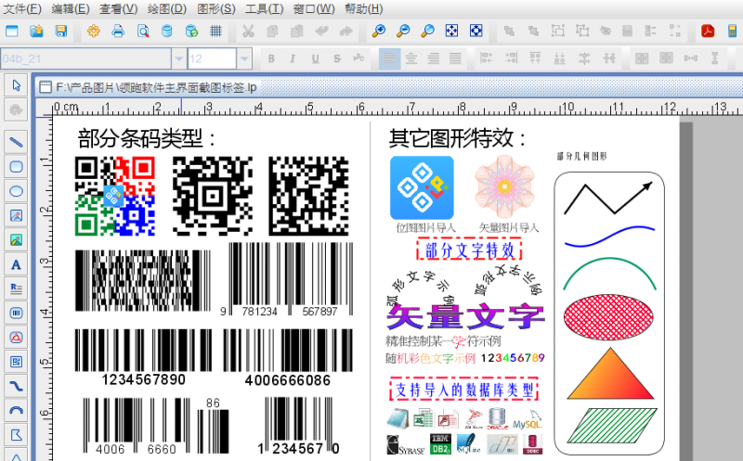Select the 矢量文字 gradient text
The image size is (743, 461).
(x=466, y=316)
